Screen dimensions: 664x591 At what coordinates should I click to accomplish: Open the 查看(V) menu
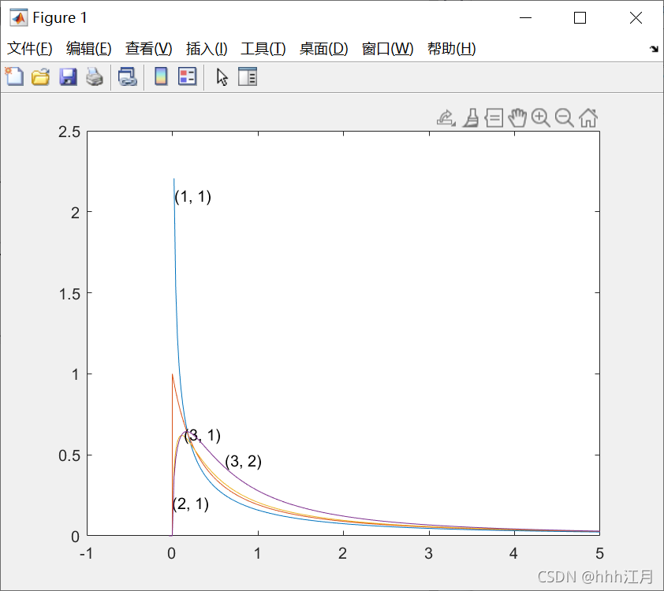click(148, 49)
